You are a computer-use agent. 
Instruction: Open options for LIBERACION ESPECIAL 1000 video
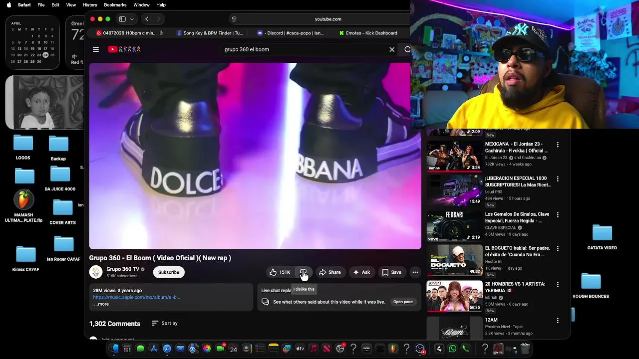(x=558, y=179)
